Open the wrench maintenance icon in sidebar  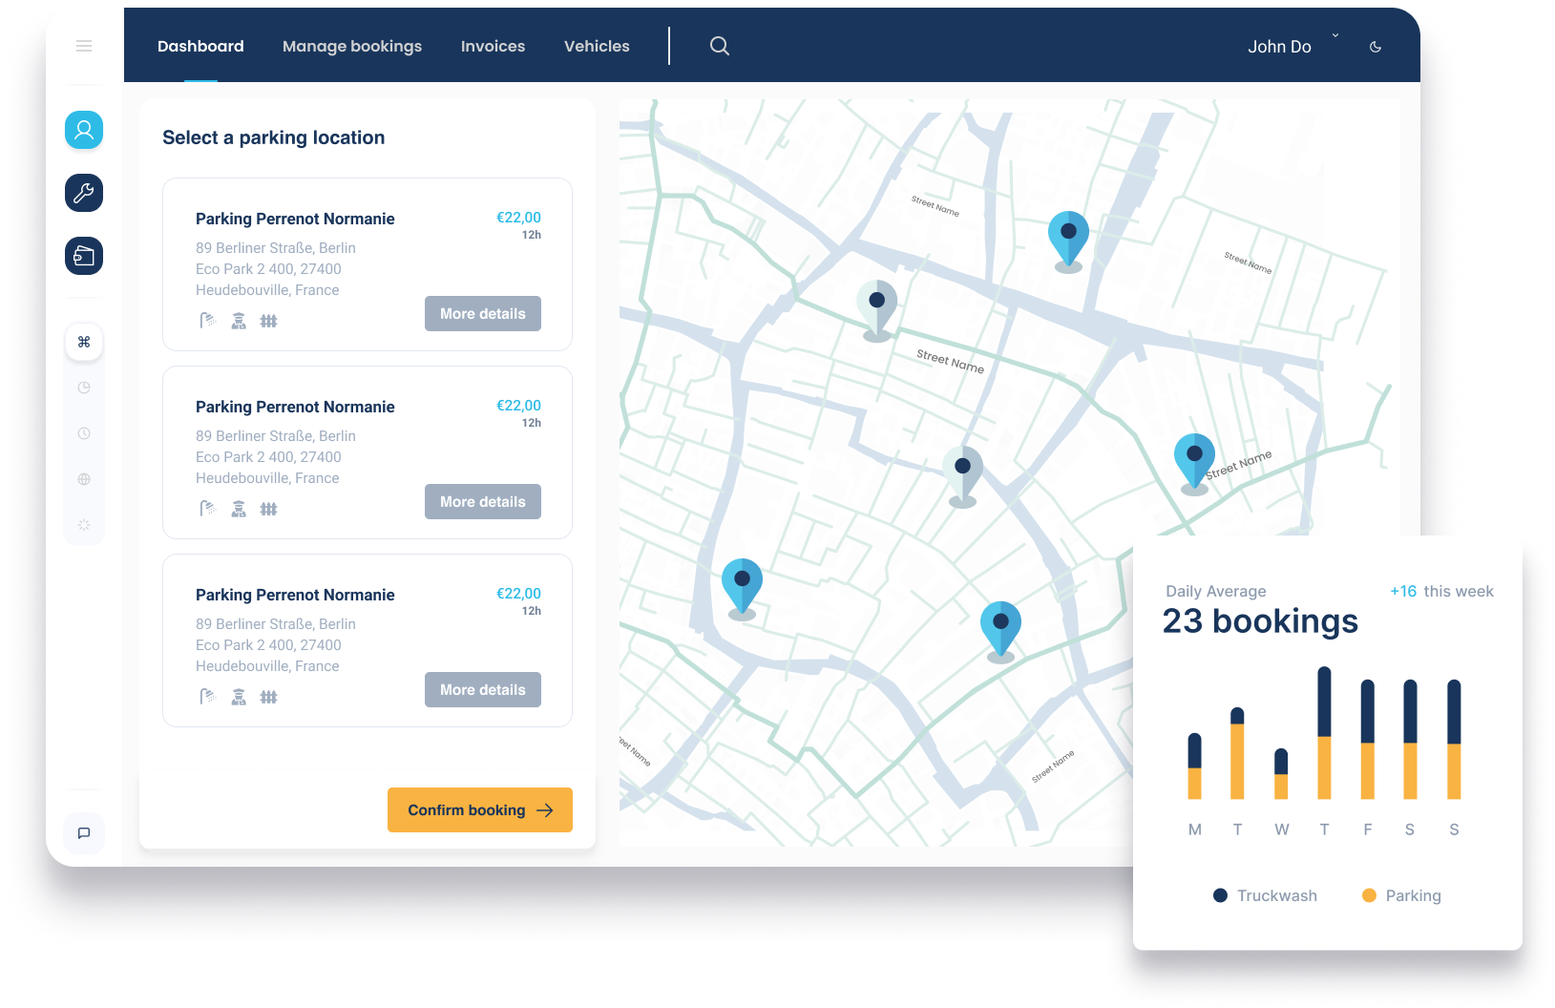[84, 193]
